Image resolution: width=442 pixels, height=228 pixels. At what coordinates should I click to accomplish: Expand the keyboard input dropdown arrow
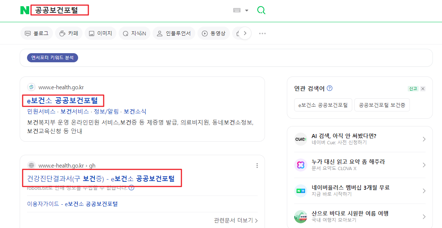click(247, 11)
